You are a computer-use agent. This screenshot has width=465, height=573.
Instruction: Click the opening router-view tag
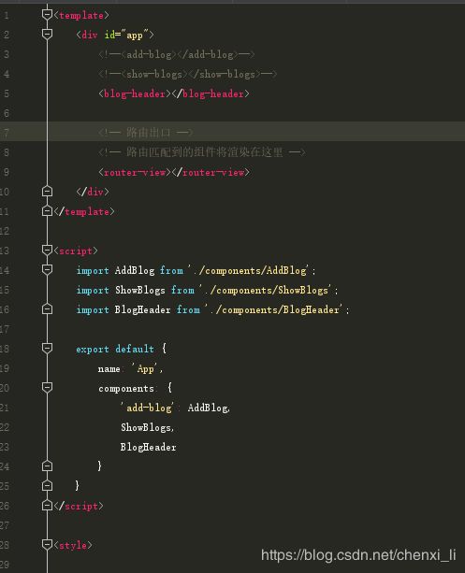135,172
